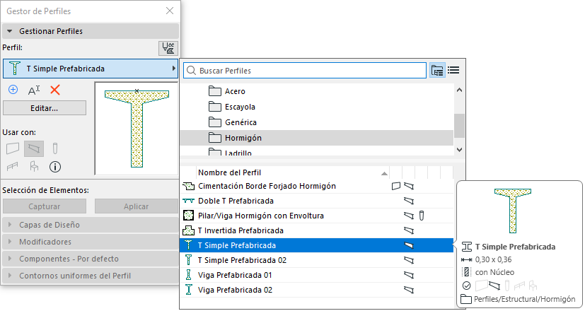585x311 pixels.
Task: Click Cimentación Borde Forjado Hormigón profile icon
Action: (189, 186)
